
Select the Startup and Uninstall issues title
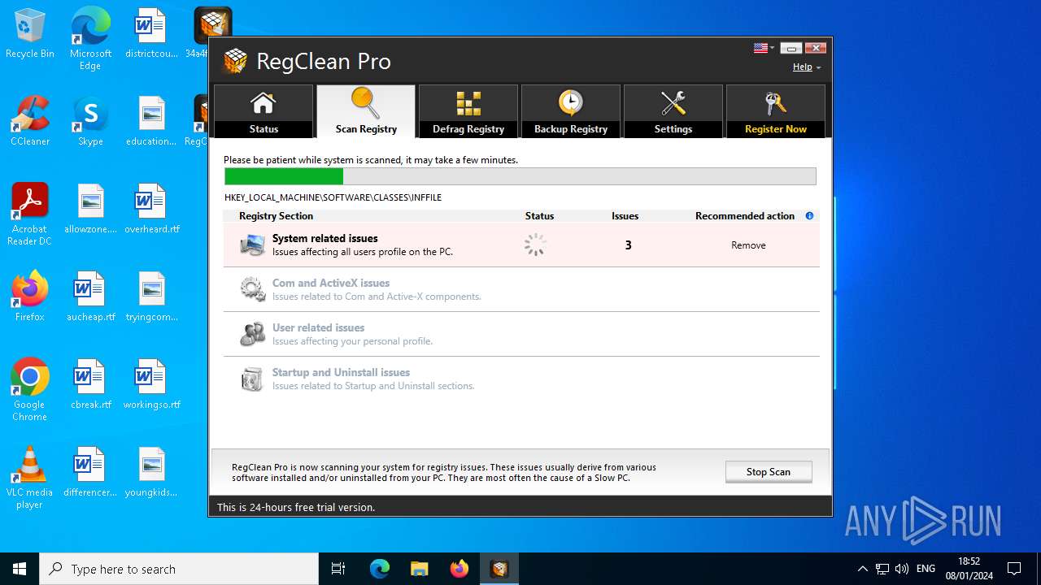pos(341,372)
